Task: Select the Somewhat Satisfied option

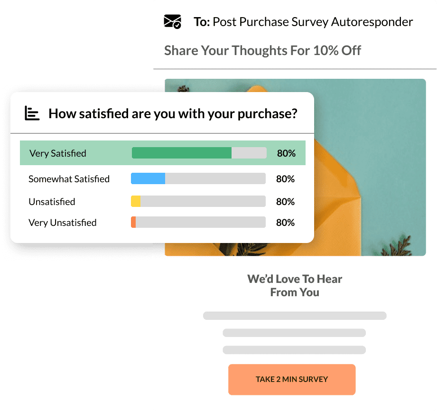Action: click(69, 179)
